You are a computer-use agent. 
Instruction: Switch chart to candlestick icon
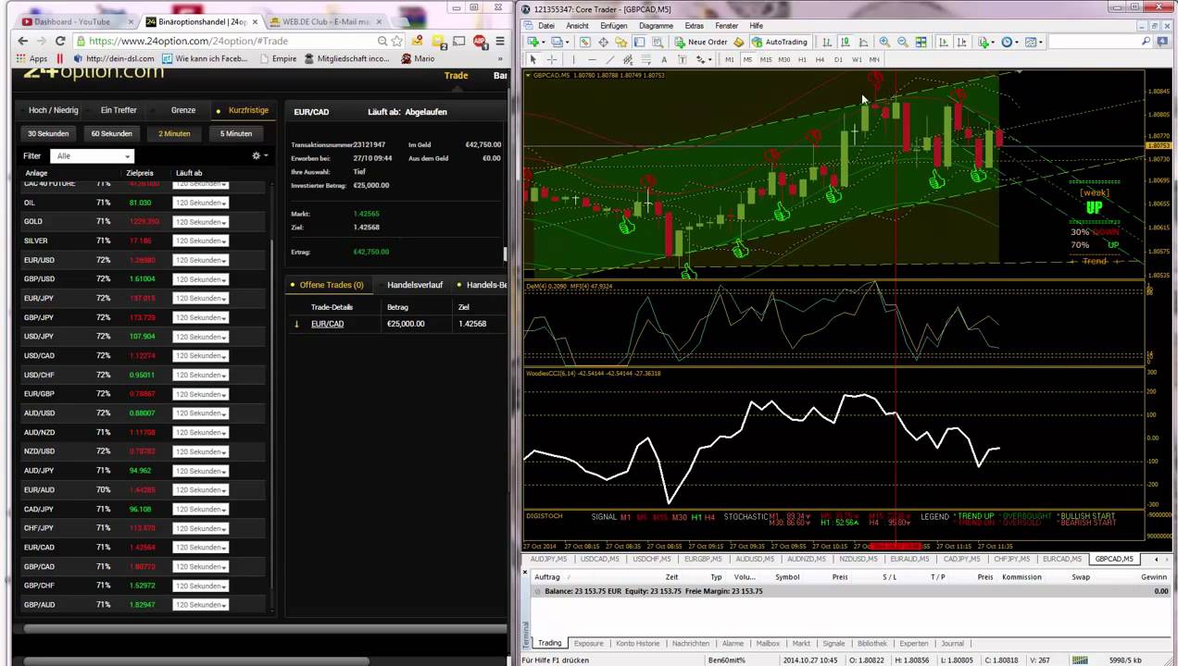tap(845, 42)
